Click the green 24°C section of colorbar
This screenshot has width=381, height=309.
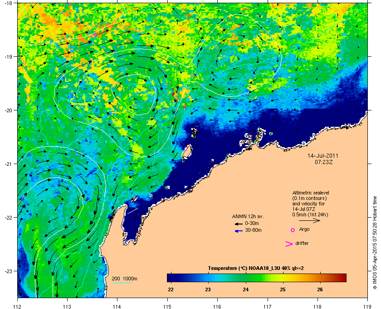pyautogui.click(x=246, y=278)
